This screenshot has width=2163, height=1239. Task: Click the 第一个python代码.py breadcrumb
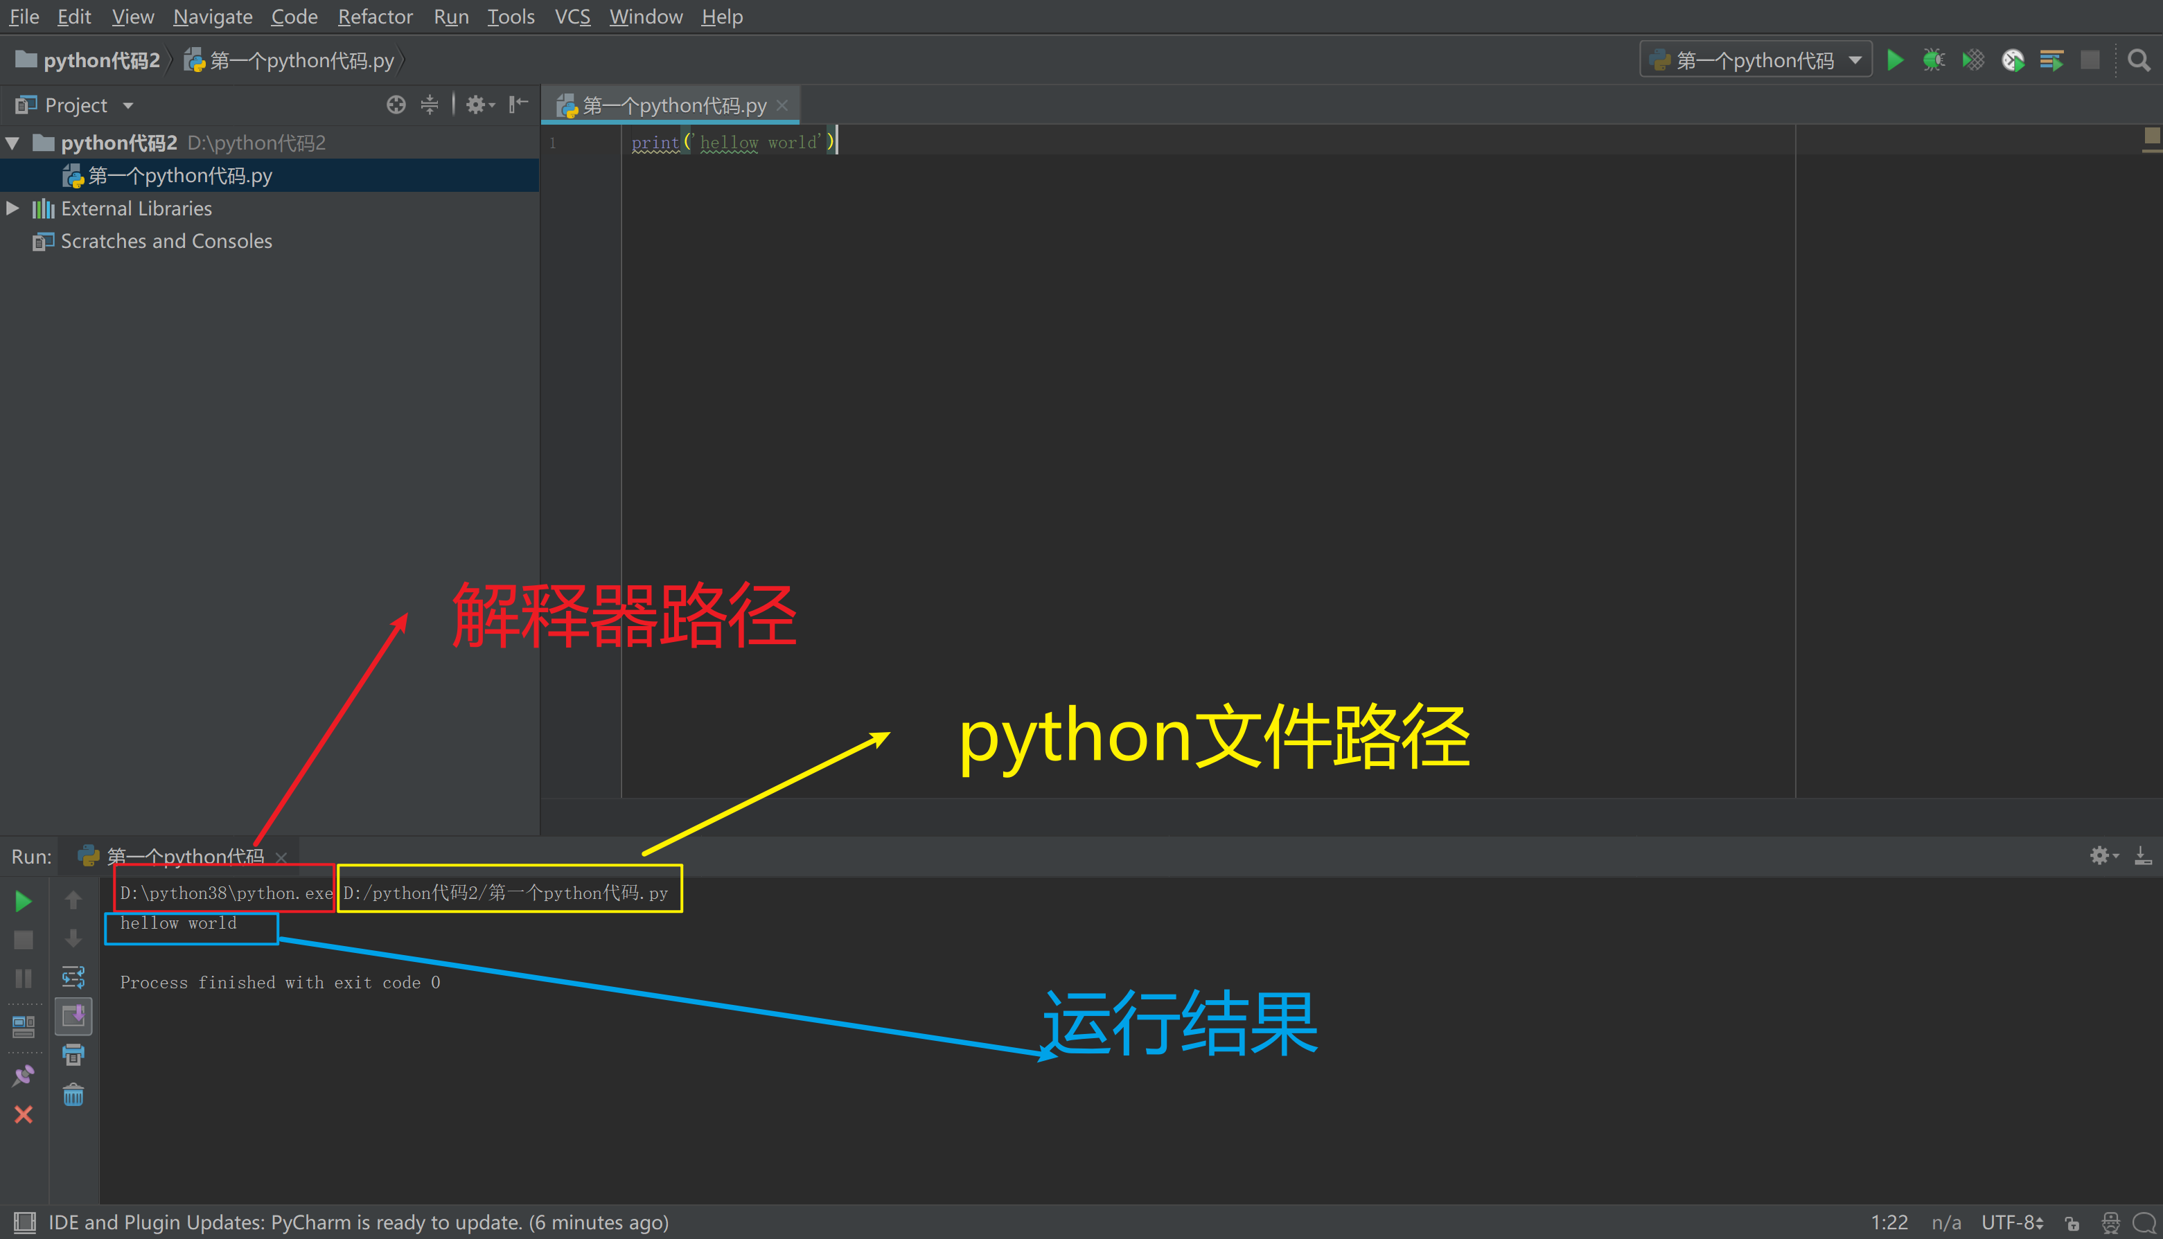290,60
